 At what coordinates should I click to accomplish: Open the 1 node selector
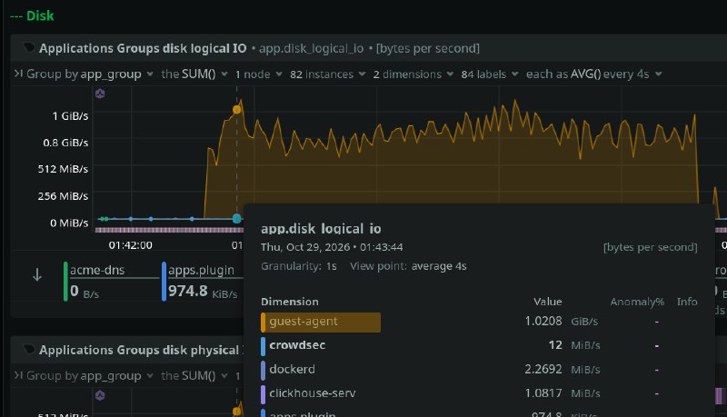[x=258, y=74]
